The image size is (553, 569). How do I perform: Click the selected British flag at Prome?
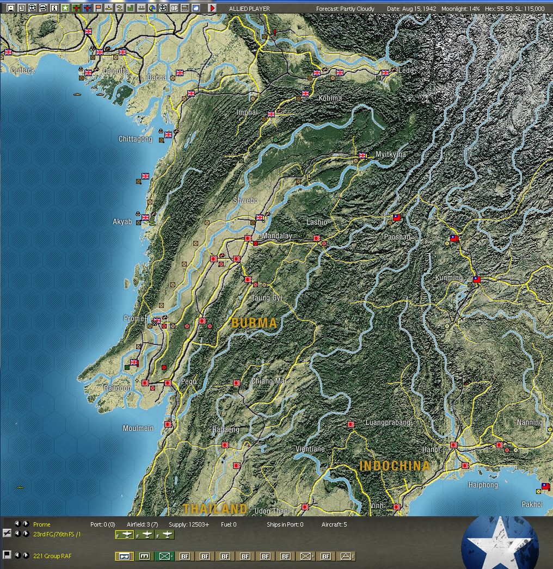coord(157,321)
